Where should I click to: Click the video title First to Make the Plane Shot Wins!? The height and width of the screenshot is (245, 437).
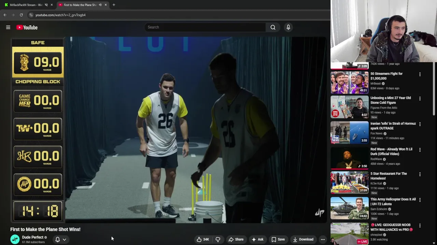pyautogui.click(x=45, y=229)
